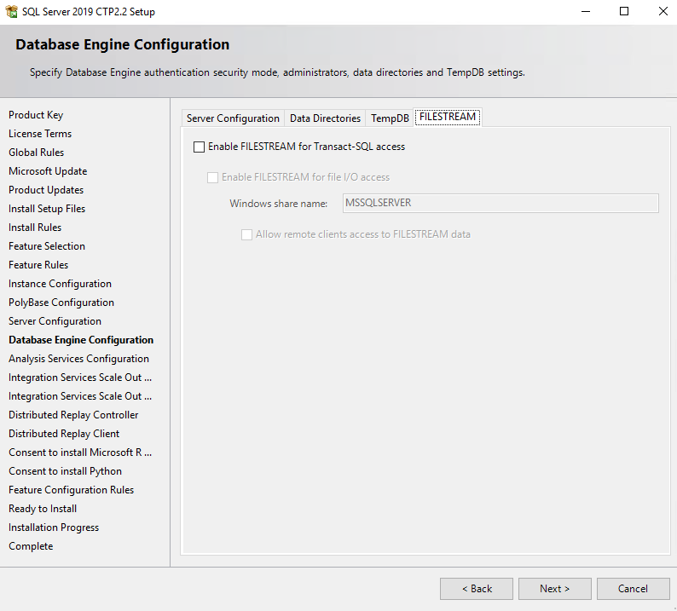
Task: Select Ready to Install step
Action: (43, 509)
